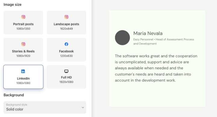Click the Maria Nevala name in preview
The height and width of the screenshot is (117, 217).
[x=148, y=33]
